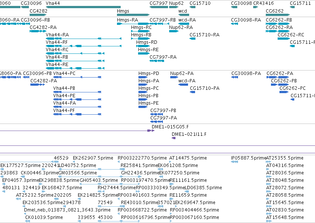Click protein Vha44-PE

coord(64,96)
